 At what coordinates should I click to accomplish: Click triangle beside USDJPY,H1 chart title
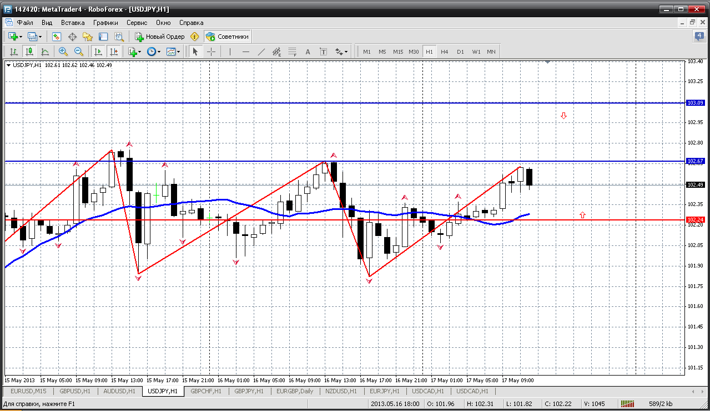tap(8, 65)
